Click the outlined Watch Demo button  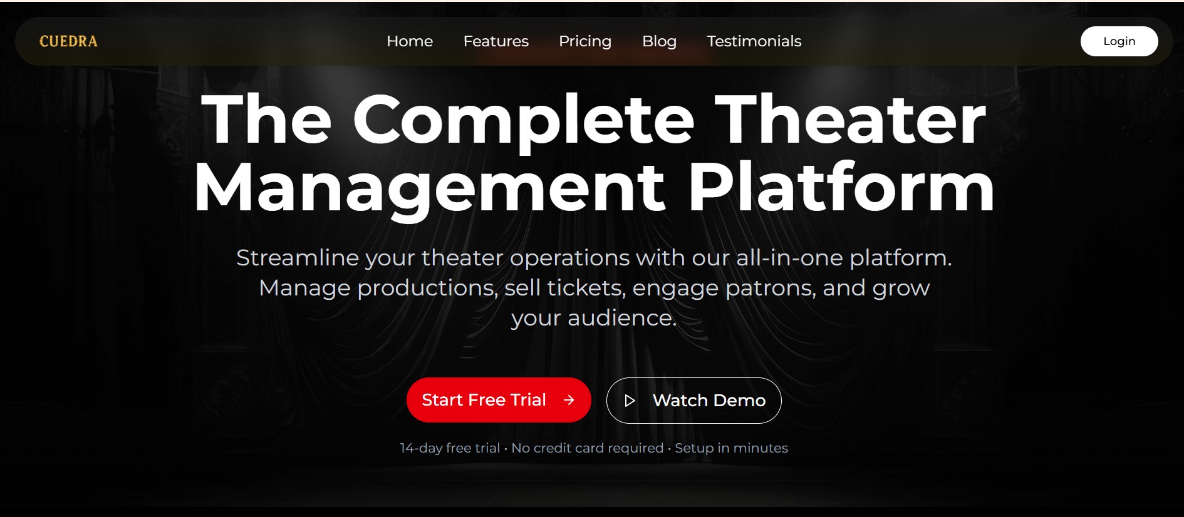693,401
